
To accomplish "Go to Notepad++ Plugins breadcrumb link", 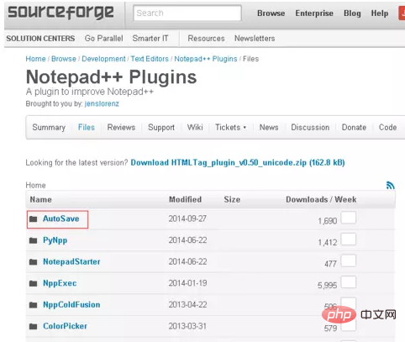I will [206, 59].
